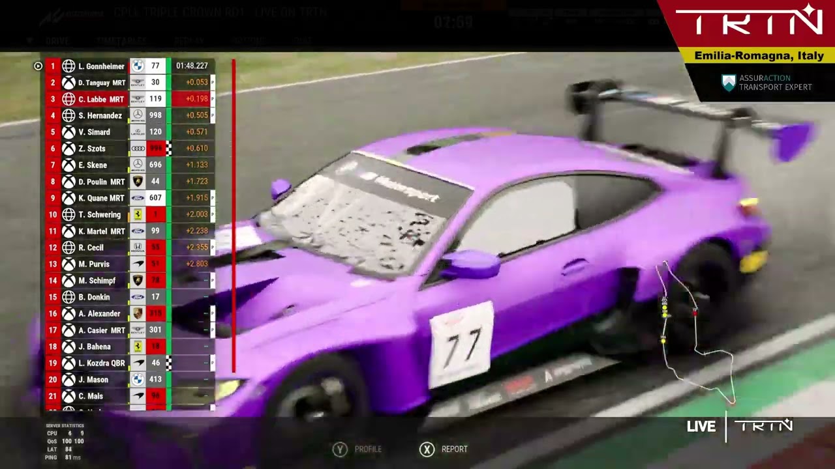Click the Emilia-Romagna, Italy location banner
Viewport: 835px width, 469px height.
click(759, 56)
